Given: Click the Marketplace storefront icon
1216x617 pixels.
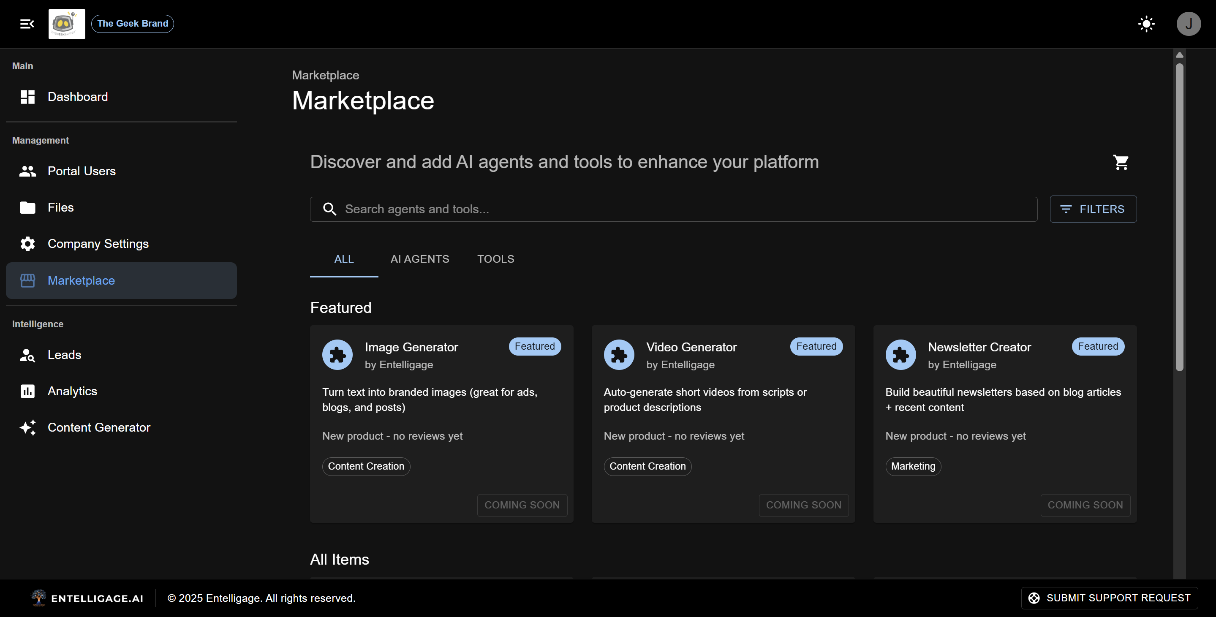Looking at the screenshot, I should coord(27,280).
